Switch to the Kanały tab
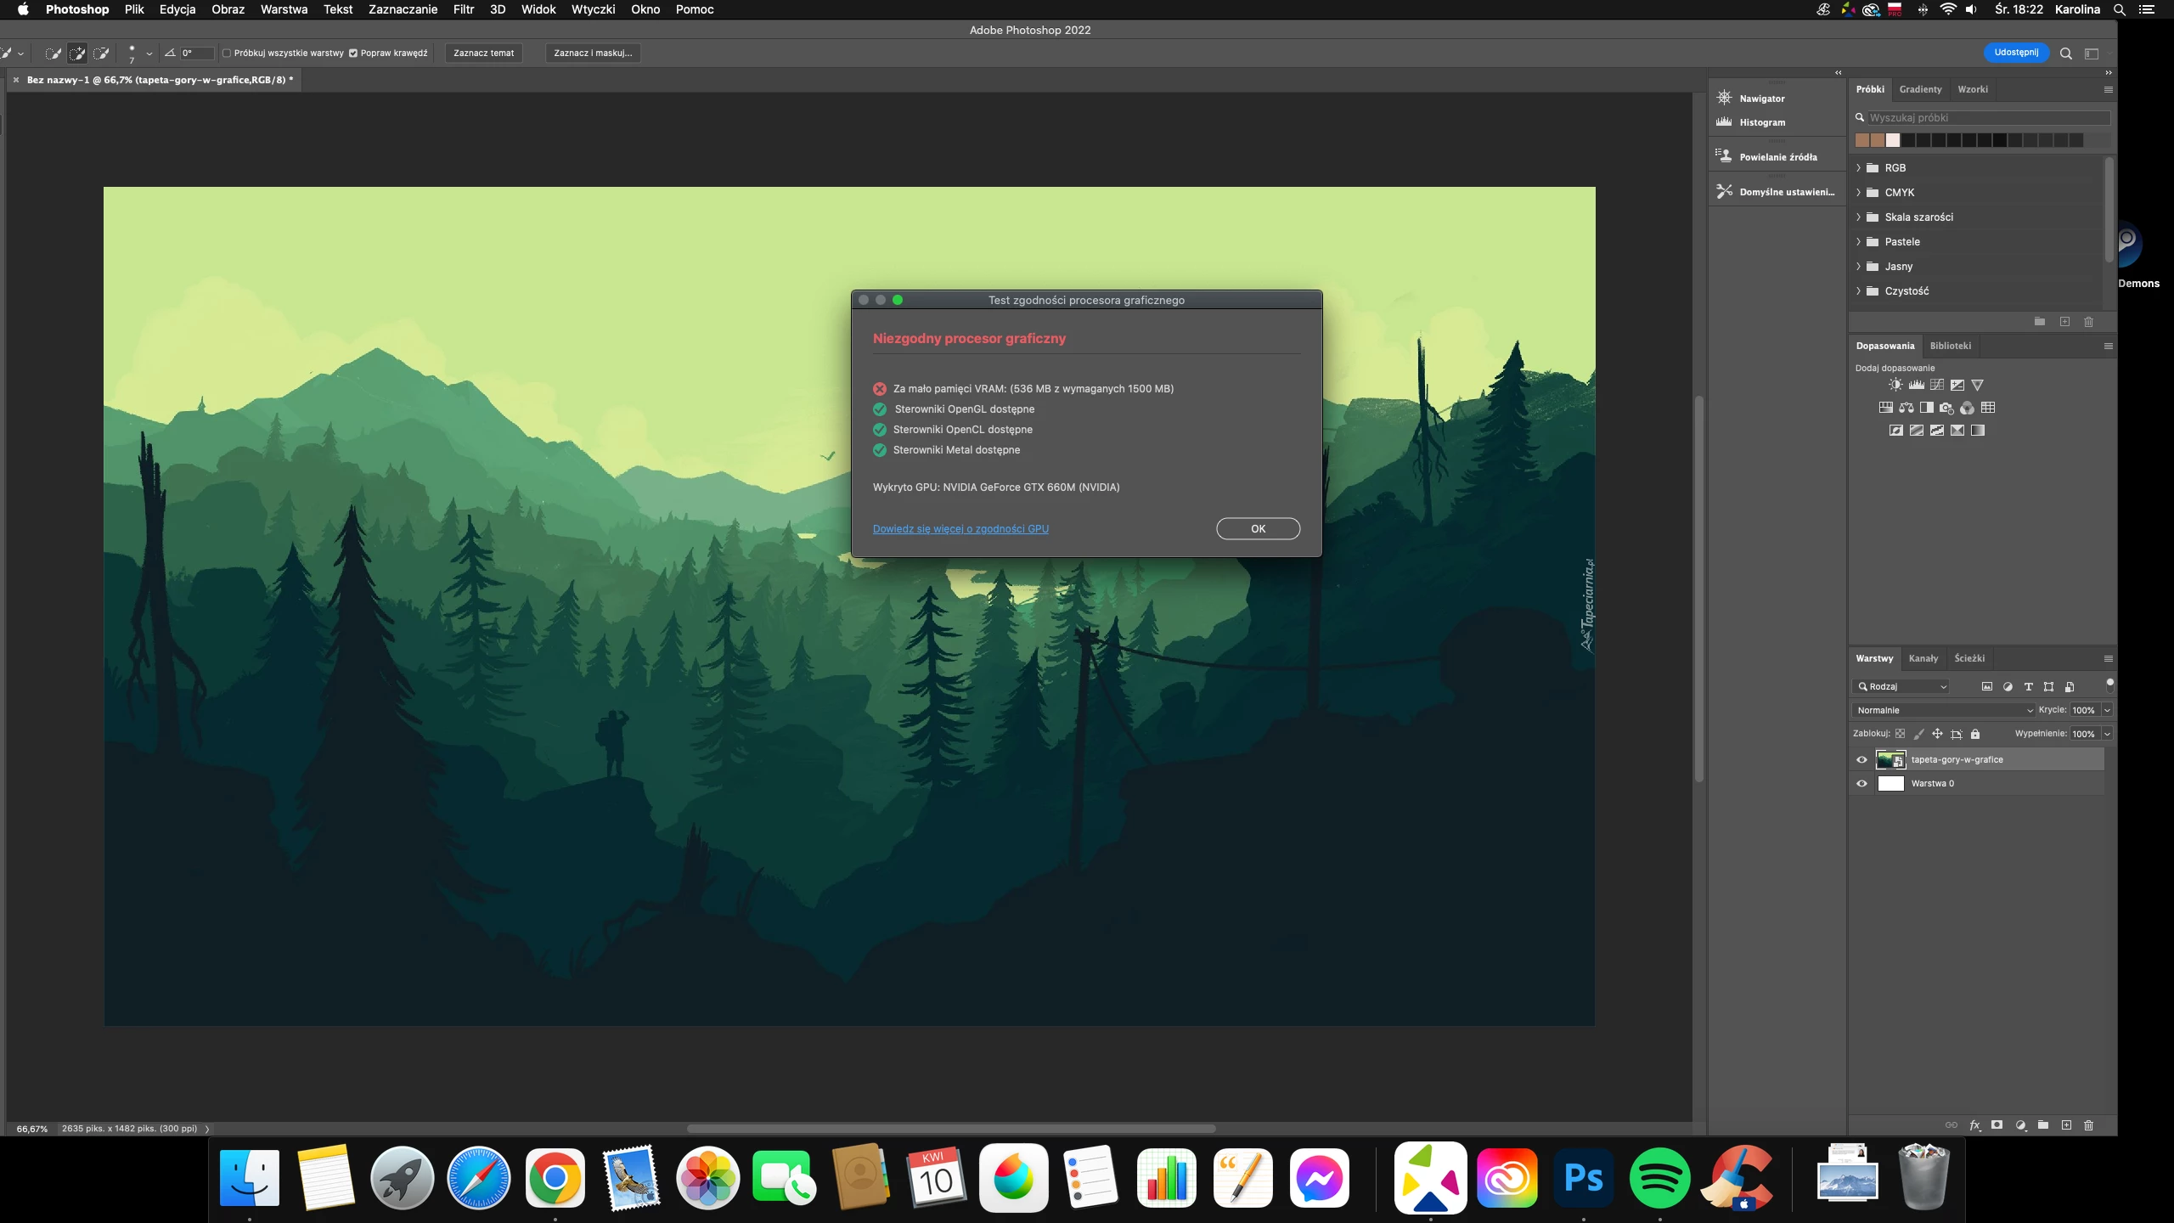This screenshot has width=2174, height=1223. point(1923,658)
